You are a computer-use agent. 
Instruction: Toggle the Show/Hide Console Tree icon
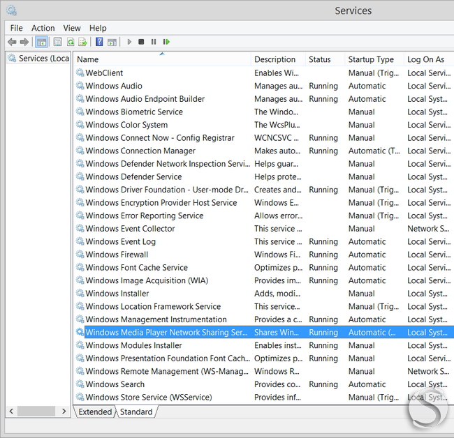click(x=41, y=42)
